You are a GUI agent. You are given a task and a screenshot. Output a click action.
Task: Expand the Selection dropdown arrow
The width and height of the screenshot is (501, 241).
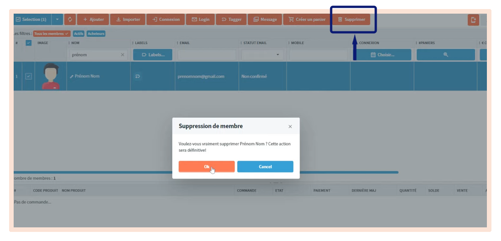click(x=57, y=20)
